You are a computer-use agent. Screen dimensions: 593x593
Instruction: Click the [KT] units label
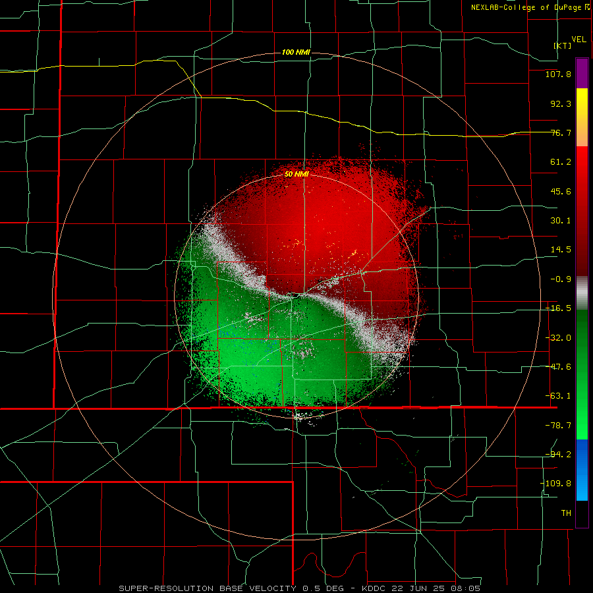[x=563, y=45]
